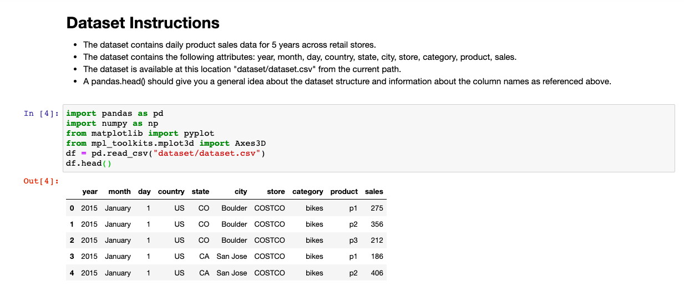Click the sales value 406 in row 4
The width and height of the screenshot is (684, 286).
(x=377, y=273)
